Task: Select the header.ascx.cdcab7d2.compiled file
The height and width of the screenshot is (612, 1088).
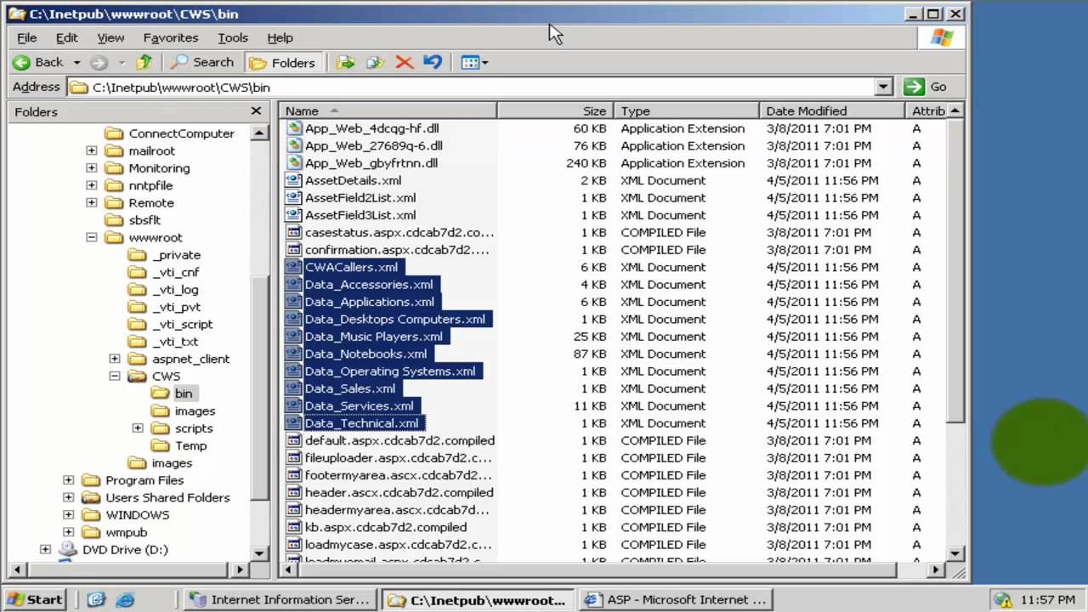Action: [x=399, y=492]
